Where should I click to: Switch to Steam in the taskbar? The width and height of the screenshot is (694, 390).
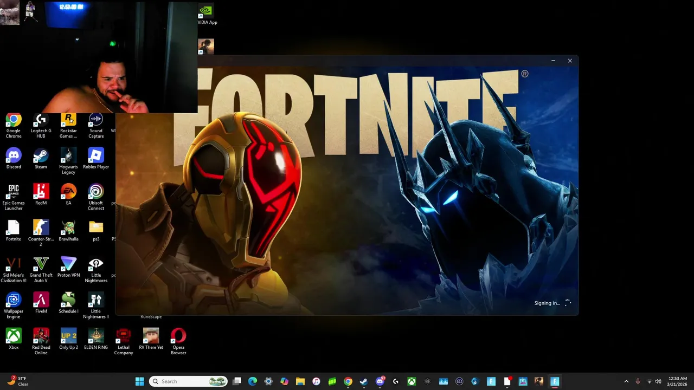(364, 381)
